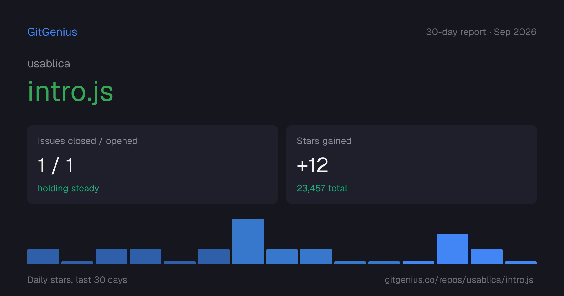Image resolution: width=564 pixels, height=296 pixels.
Task: Select the first bar in the daily stars chart
Action: (43, 256)
